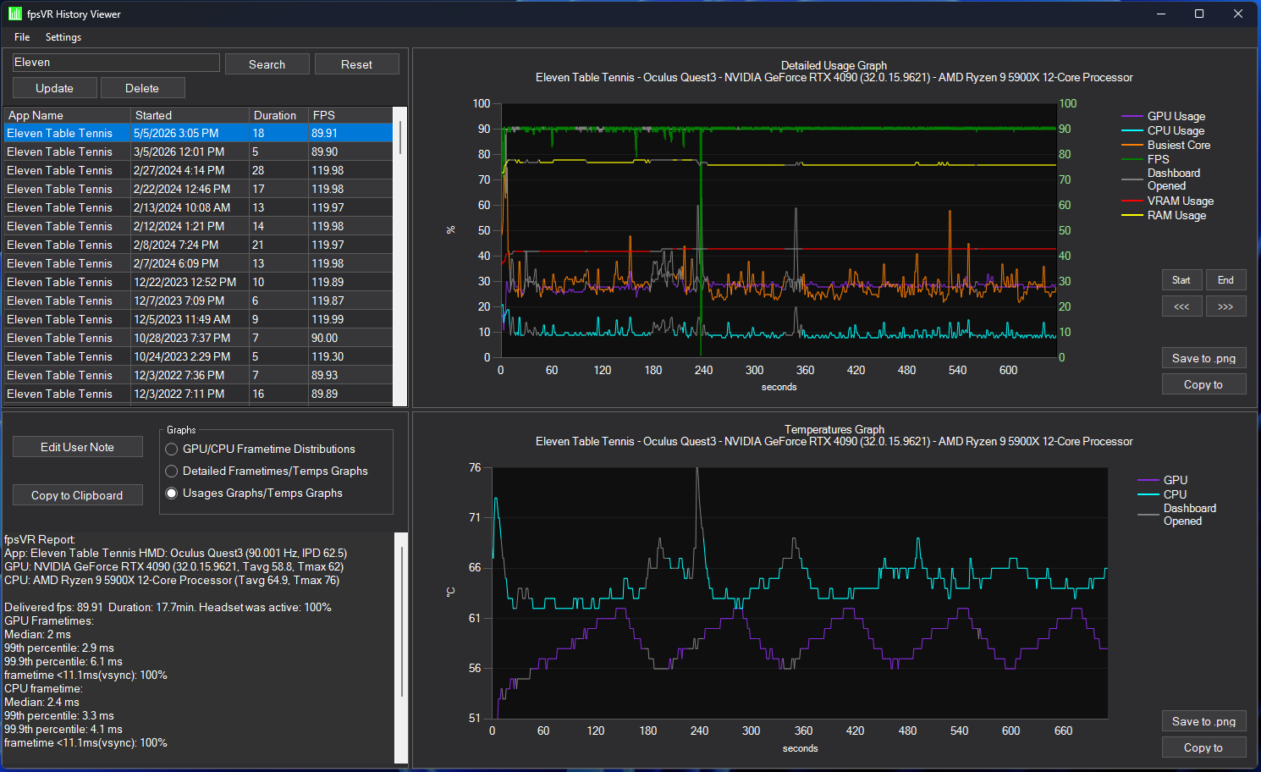
Task: Sort sessions by the Duration column header
Action: 279,115
